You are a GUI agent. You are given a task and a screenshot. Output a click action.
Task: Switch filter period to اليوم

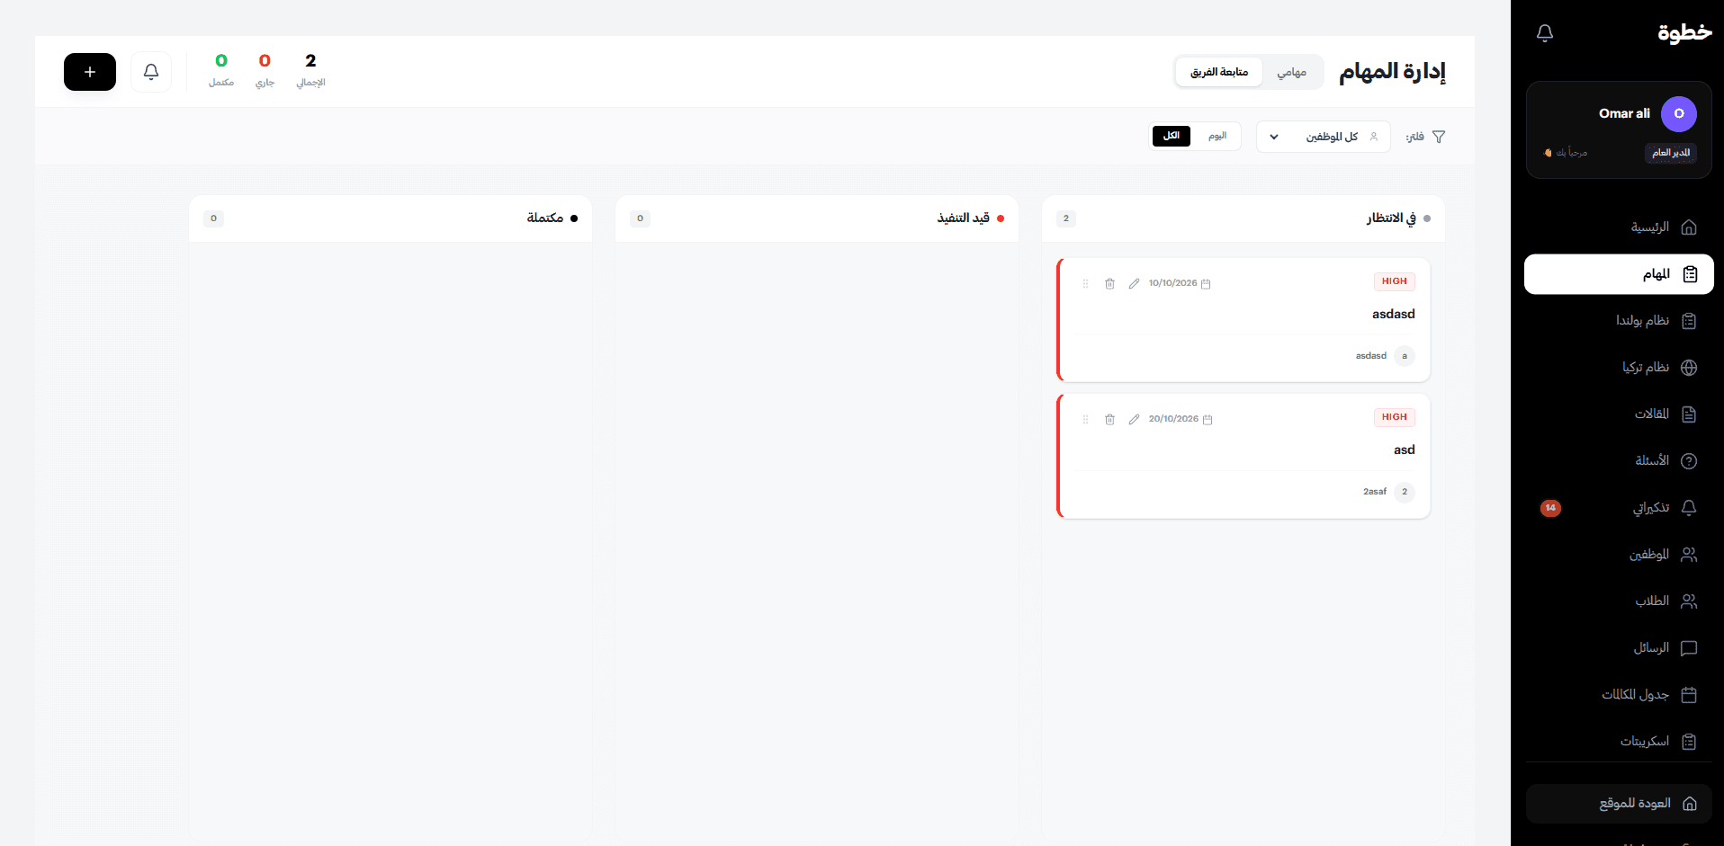[x=1217, y=136]
